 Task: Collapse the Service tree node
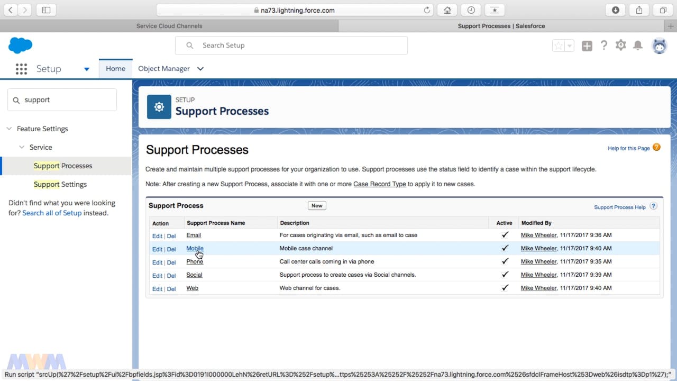[x=22, y=147]
